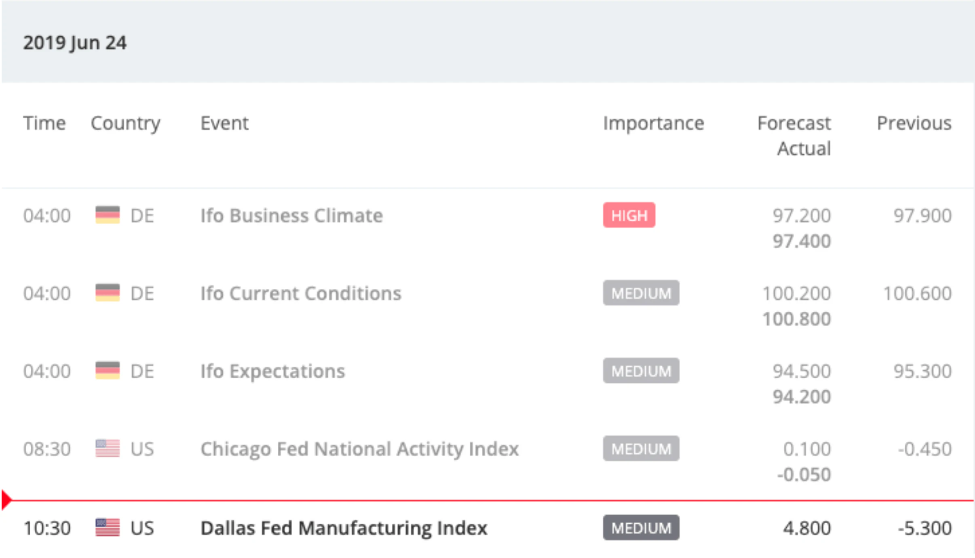The height and width of the screenshot is (558, 975).
Task: Click the US flag beside Dallas Fed row
Action: 108,528
